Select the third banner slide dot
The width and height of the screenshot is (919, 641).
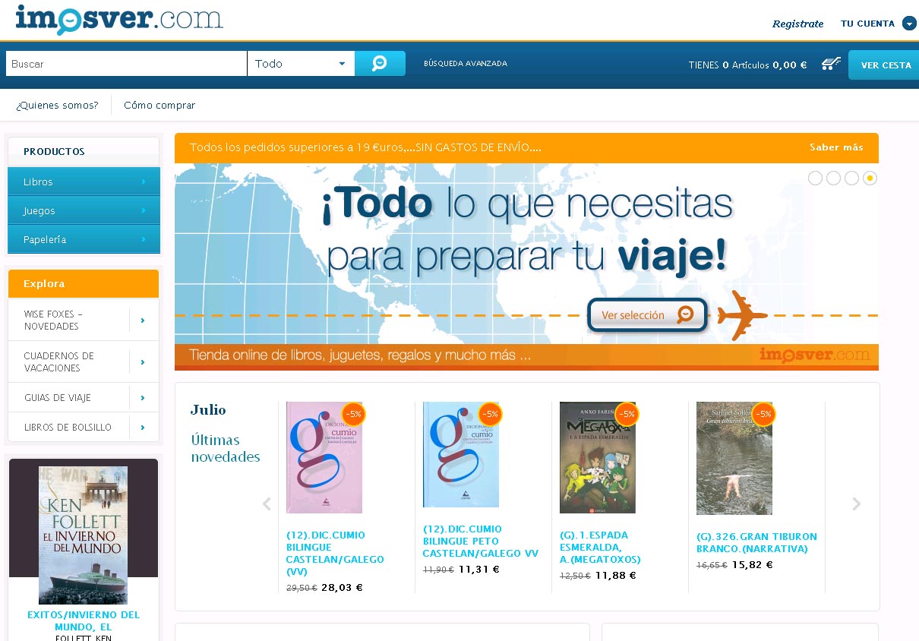(851, 178)
